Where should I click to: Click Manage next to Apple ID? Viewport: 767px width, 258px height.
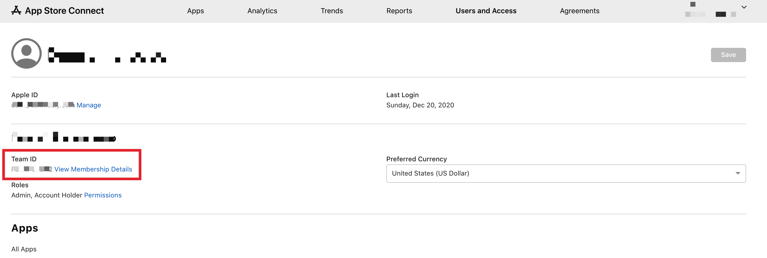click(89, 105)
